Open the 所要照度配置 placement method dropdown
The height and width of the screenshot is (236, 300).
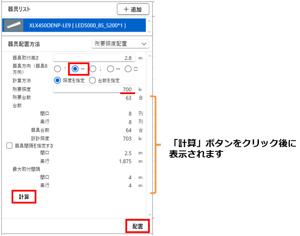click(x=120, y=44)
